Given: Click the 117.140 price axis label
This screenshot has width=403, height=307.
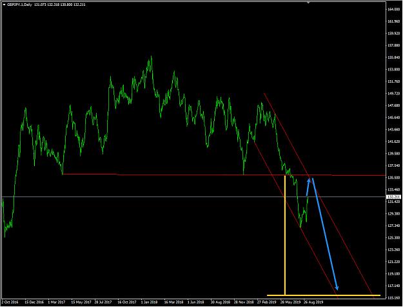Looking at the screenshot, I should [393, 286].
